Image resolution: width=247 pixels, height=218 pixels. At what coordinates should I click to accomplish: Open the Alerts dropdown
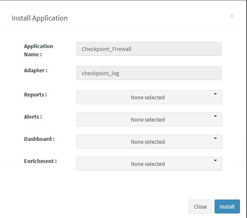click(x=149, y=119)
